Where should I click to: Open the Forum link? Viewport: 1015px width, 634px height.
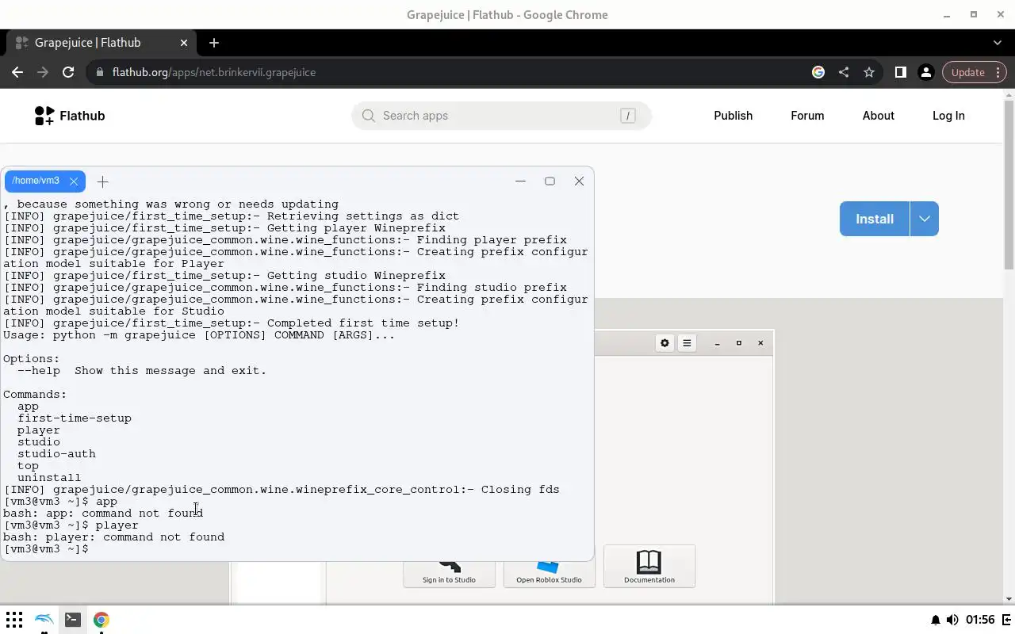click(807, 116)
